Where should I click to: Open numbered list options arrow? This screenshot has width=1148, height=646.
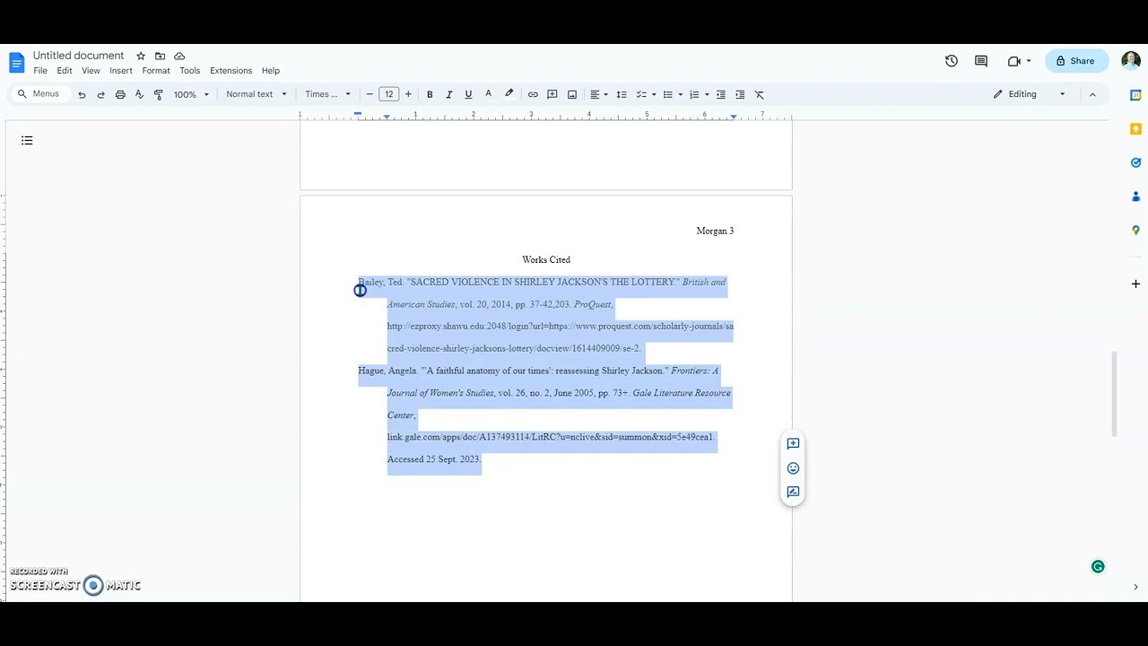click(x=707, y=94)
